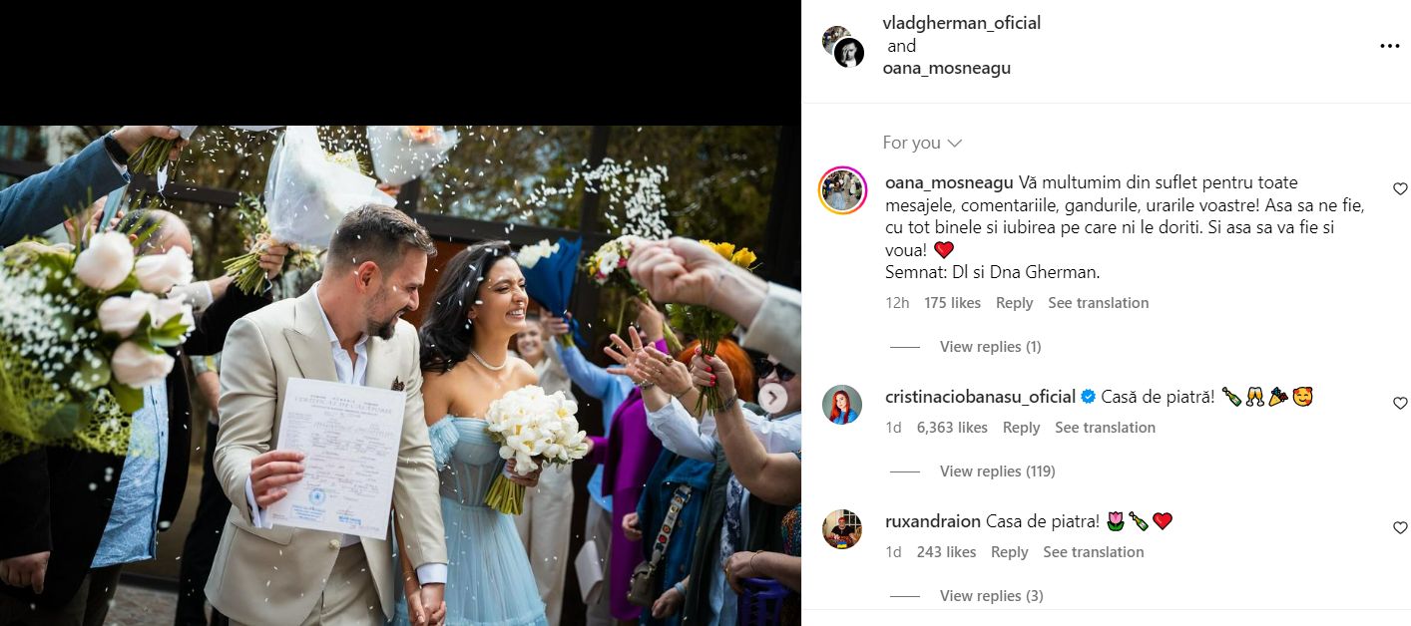Go to next photo with carousel arrow

772,398
